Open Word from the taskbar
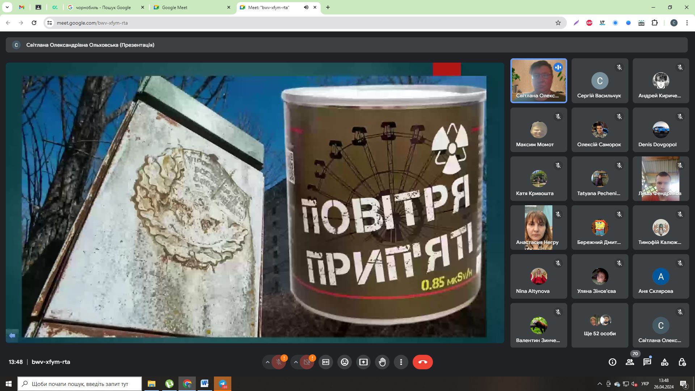 coord(205,384)
